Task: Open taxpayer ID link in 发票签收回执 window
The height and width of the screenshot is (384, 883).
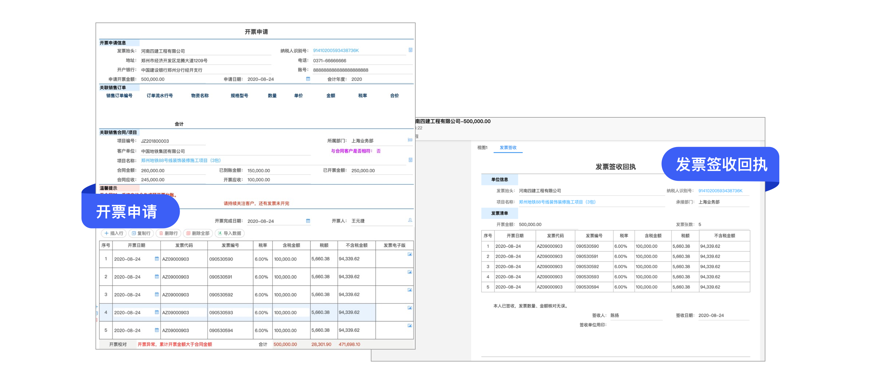Action: [720, 191]
